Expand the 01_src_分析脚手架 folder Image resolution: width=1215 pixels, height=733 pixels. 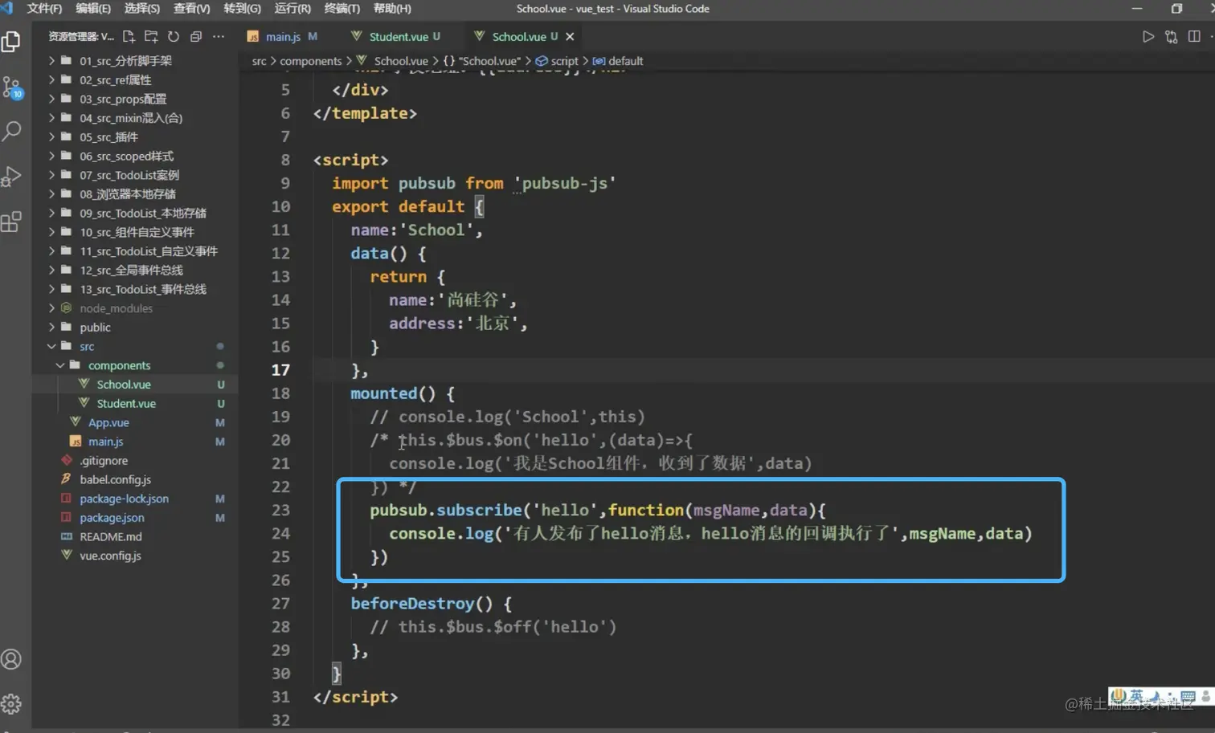[125, 60]
